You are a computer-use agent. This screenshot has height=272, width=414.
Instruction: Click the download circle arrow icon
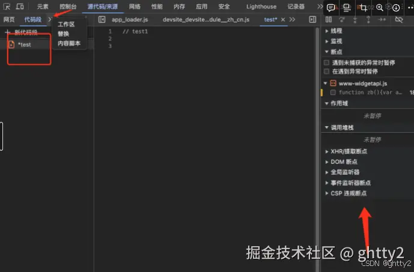(396, 8)
